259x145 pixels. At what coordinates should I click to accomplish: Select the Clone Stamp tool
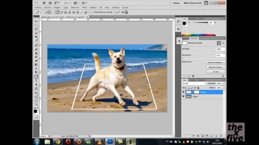tap(36, 53)
